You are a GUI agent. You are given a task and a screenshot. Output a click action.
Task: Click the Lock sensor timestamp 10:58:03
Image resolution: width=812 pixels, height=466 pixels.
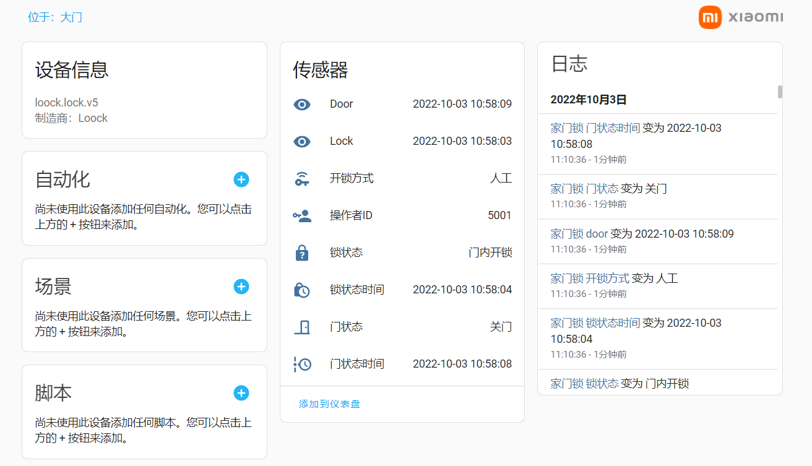(462, 141)
